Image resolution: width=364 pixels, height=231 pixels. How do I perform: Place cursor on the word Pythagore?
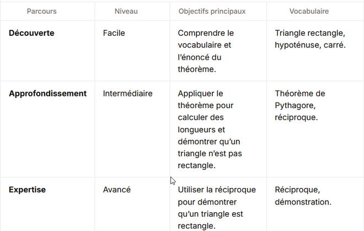click(x=293, y=105)
